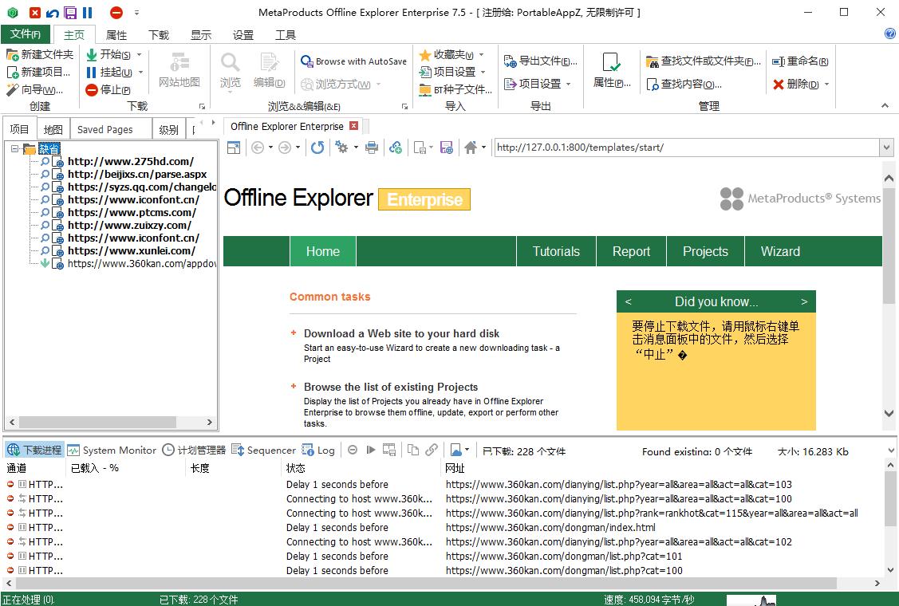Open 属性(P) properties button
Viewport: 899px width, 606px height.
[611, 70]
